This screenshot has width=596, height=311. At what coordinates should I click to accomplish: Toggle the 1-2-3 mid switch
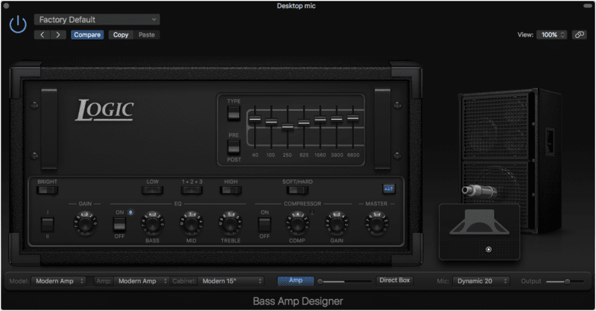192,190
